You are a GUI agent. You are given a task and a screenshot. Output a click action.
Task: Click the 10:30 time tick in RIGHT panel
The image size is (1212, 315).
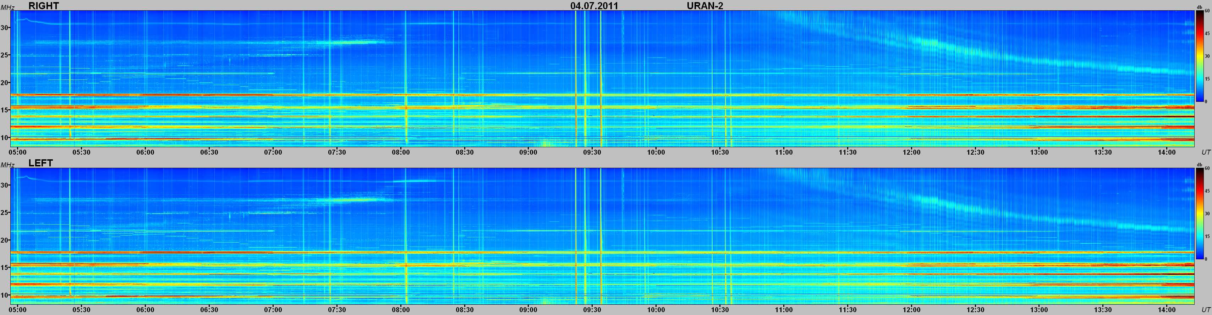pyautogui.click(x=720, y=152)
